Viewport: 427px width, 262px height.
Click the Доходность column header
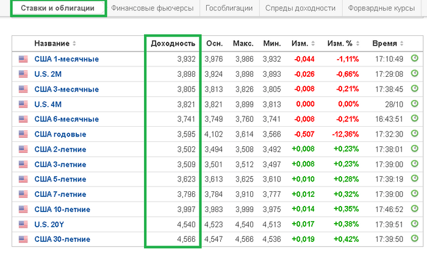pyautogui.click(x=173, y=44)
